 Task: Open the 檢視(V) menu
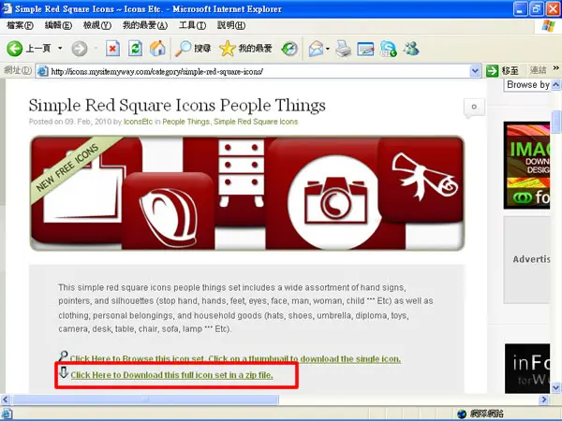97,25
